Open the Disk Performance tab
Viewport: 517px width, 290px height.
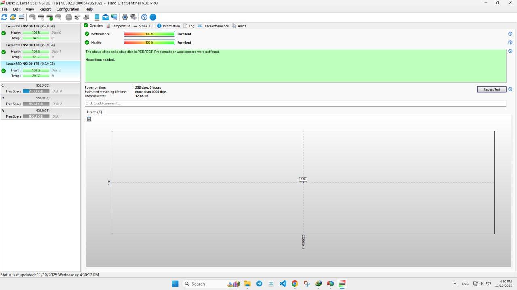click(x=213, y=26)
